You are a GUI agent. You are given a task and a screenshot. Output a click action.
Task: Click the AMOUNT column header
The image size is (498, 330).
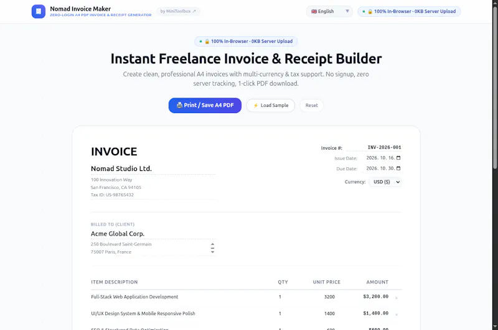pos(377,282)
